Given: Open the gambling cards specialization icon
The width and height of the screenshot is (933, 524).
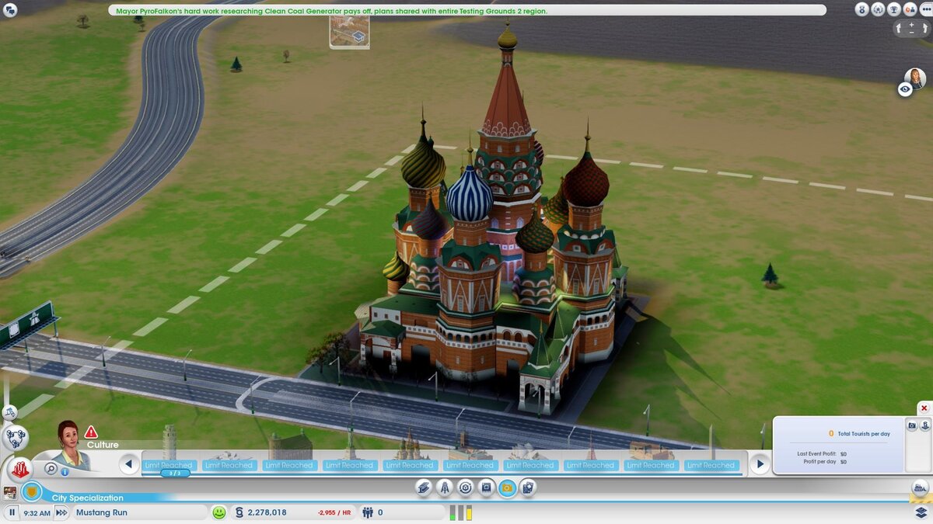Looking at the screenshot, I should [x=528, y=488].
